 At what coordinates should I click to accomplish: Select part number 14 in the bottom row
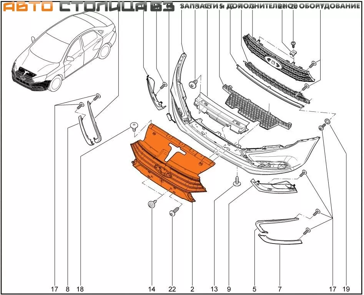[151, 289]
